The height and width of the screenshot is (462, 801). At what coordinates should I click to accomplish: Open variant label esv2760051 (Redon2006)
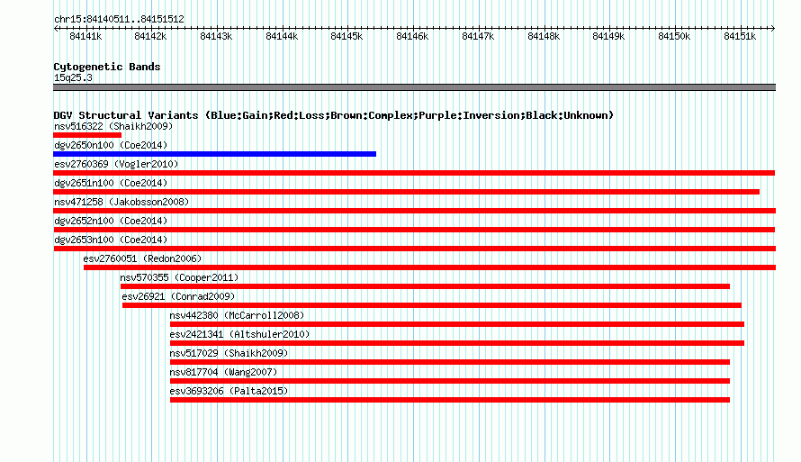(142, 258)
